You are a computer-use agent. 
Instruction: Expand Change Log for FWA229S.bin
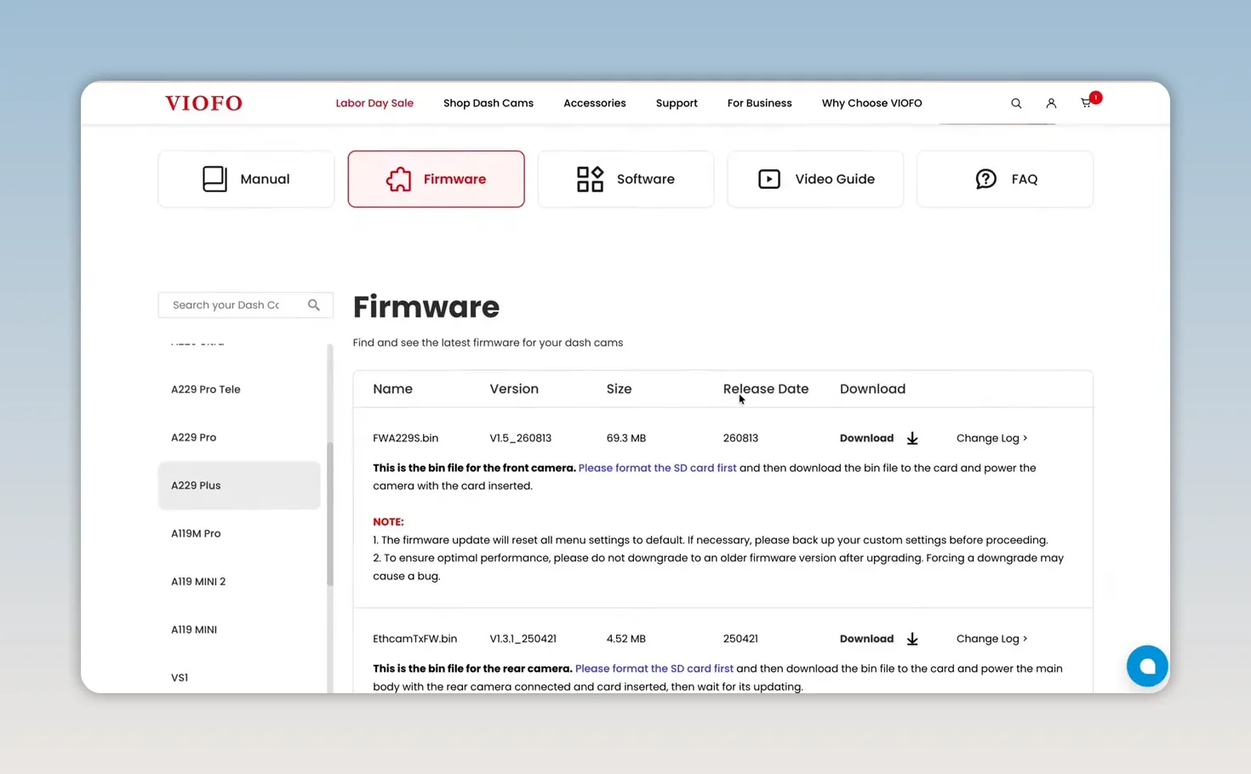pos(991,438)
